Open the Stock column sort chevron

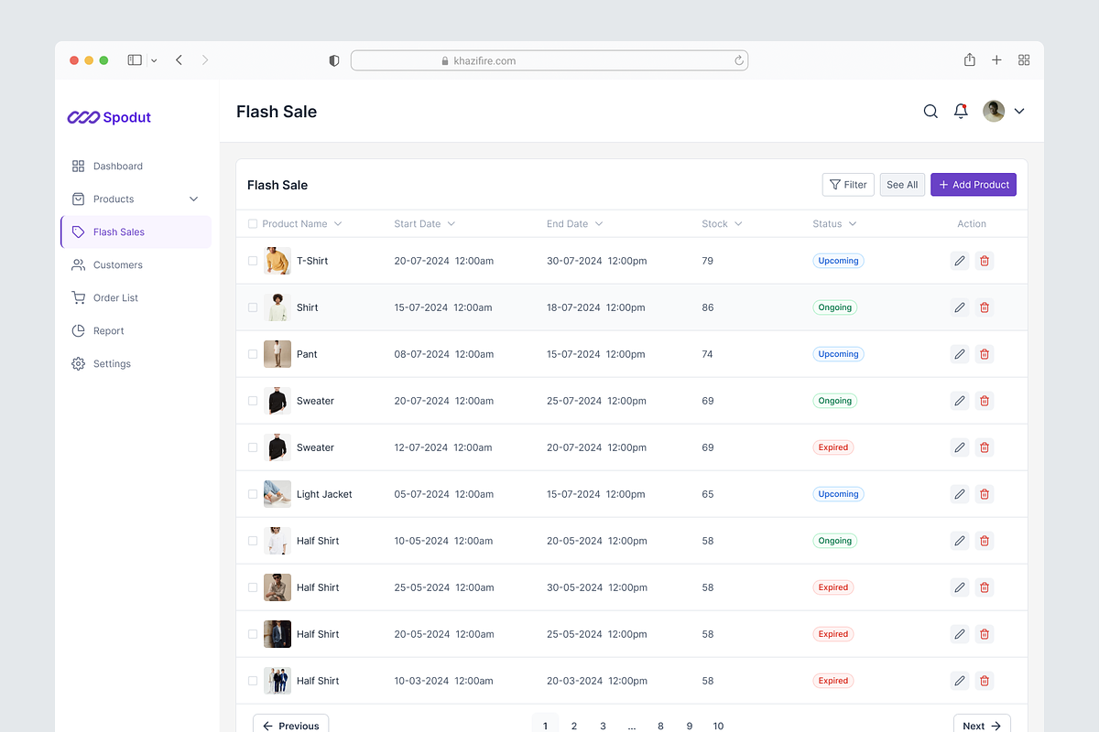tap(739, 224)
